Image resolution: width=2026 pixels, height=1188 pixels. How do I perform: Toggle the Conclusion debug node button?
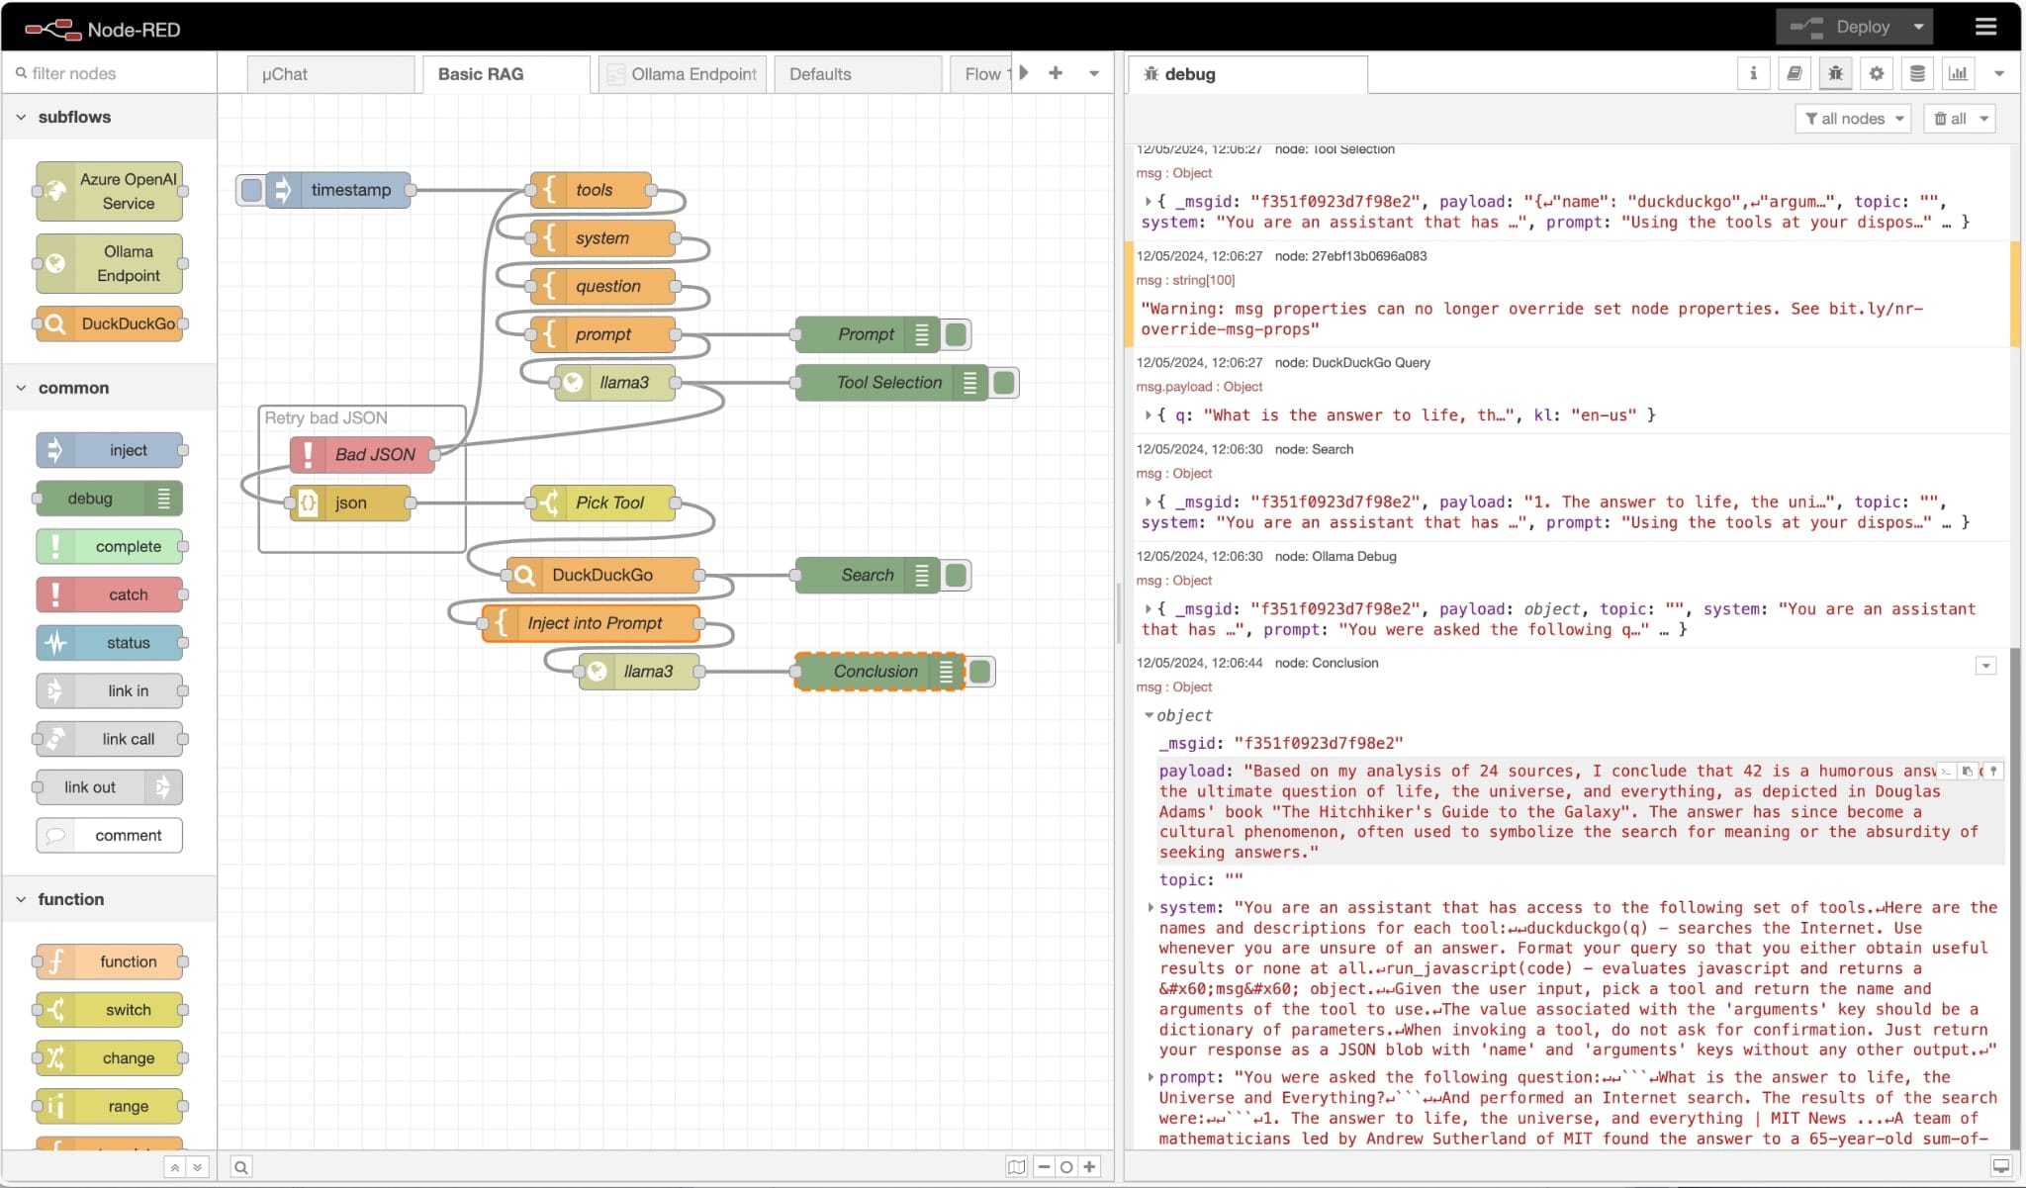pos(980,672)
